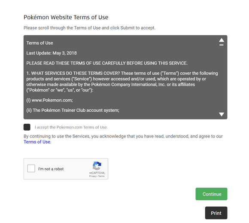Viewport: 249px width, 223px height.
Task: Check the accept Pokemon.com Terms checkbox
Action: [x=27, y=127]
